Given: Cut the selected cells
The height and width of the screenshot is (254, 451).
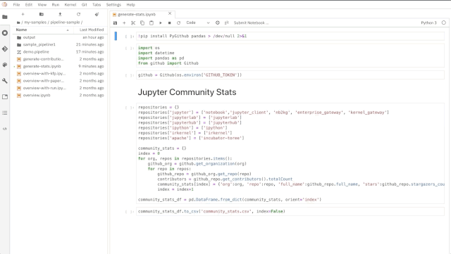Looking at the screenshot, I should [133, 23].
